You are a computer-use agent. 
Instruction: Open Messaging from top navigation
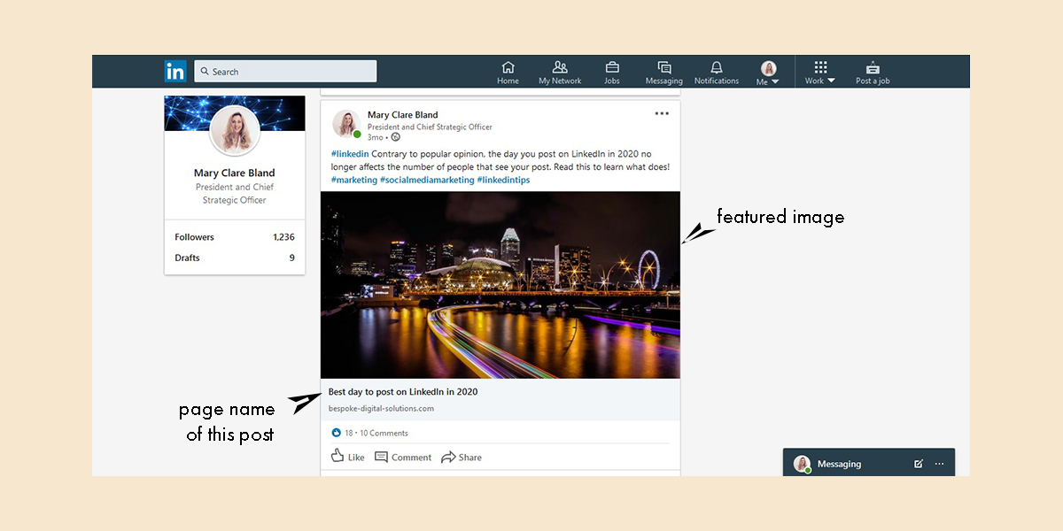663,73
